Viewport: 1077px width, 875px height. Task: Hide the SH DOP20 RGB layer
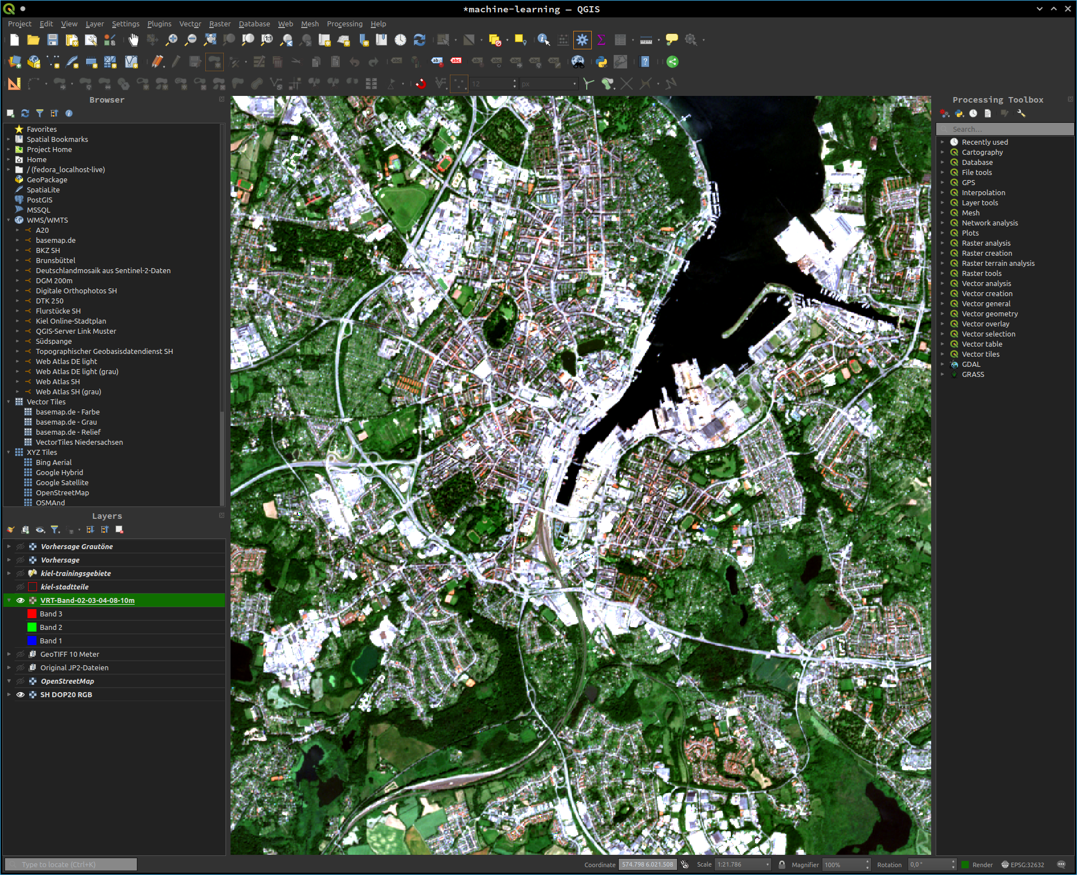20,694
